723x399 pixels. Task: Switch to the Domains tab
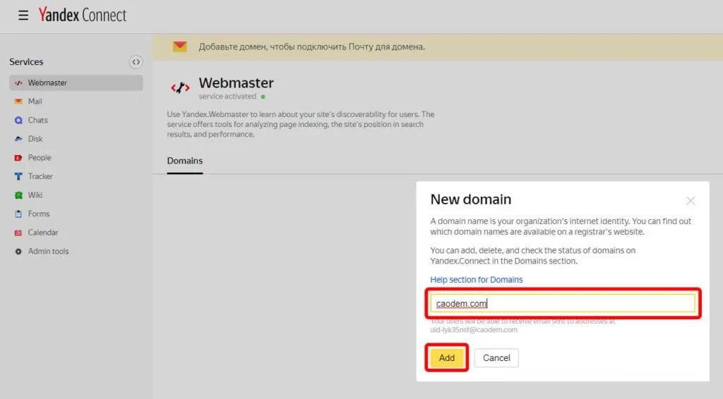pos(185,161)
